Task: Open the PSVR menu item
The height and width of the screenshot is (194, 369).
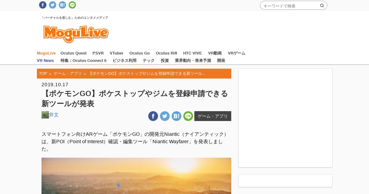Action: 98,53
